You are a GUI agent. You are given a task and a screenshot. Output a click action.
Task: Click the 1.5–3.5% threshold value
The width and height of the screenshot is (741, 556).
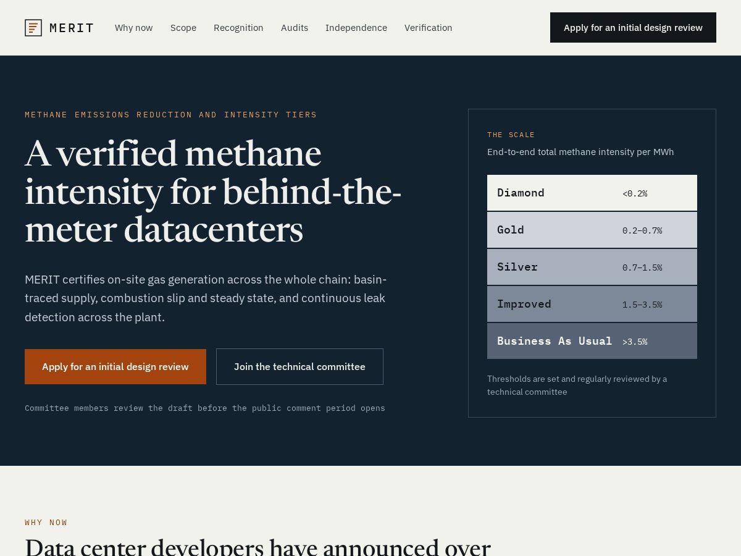[642, 305]
